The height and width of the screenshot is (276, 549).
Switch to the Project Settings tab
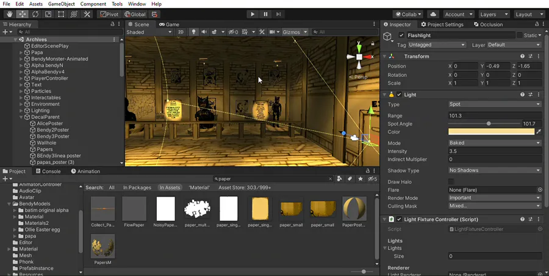(x=442, y=24)
